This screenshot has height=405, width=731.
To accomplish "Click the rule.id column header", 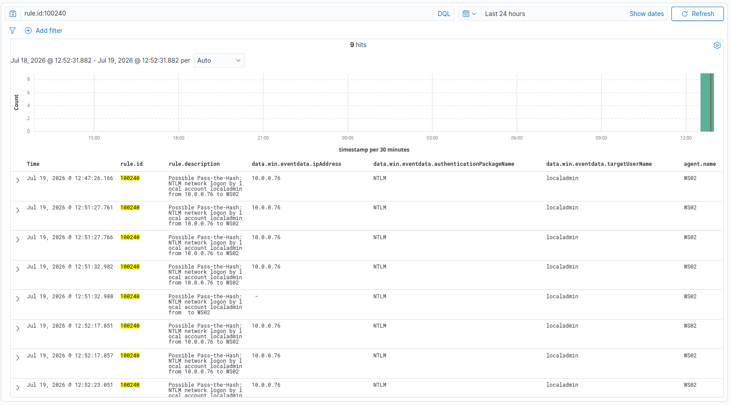I will (x=132, y=164).
